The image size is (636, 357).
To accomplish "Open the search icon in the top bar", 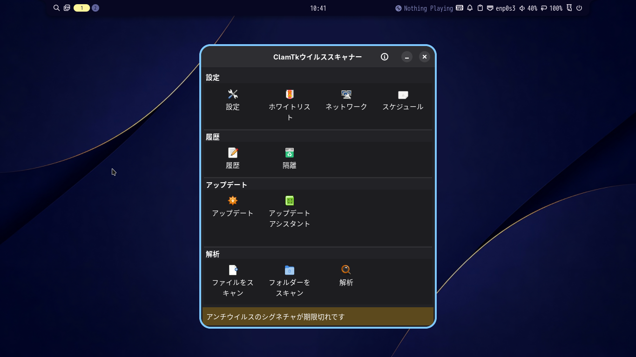I will [57, 8].
